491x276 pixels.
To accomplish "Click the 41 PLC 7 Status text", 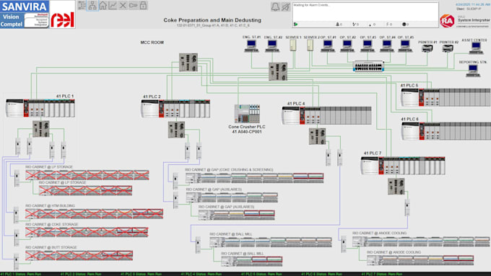I will click(x=382, y=274).
